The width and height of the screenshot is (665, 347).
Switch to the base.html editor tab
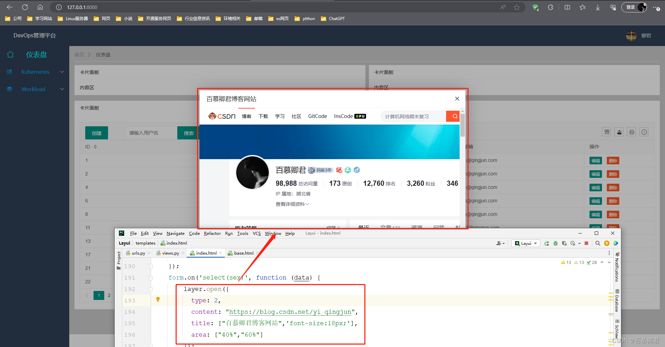point(243,253)
